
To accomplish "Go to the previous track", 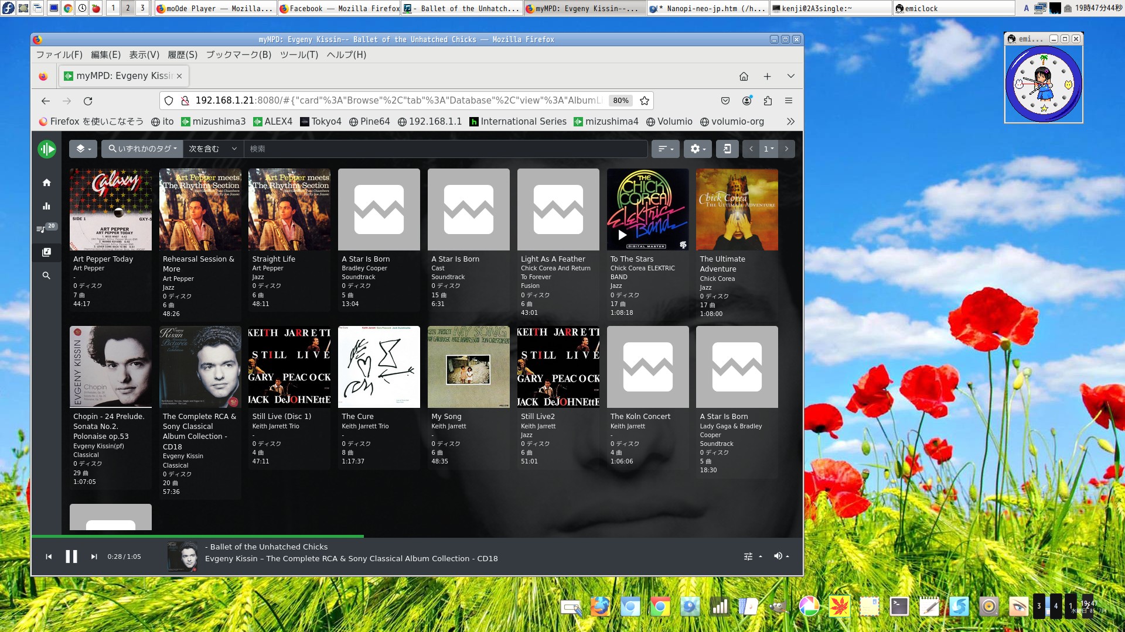I will pyautogui.click(x=49, y=557).
